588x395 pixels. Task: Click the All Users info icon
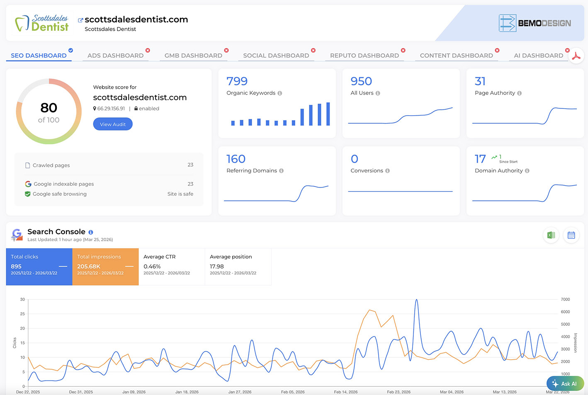(377, 93)
